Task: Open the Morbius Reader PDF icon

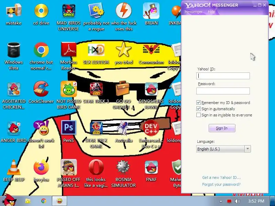Action: pos(68,50)
